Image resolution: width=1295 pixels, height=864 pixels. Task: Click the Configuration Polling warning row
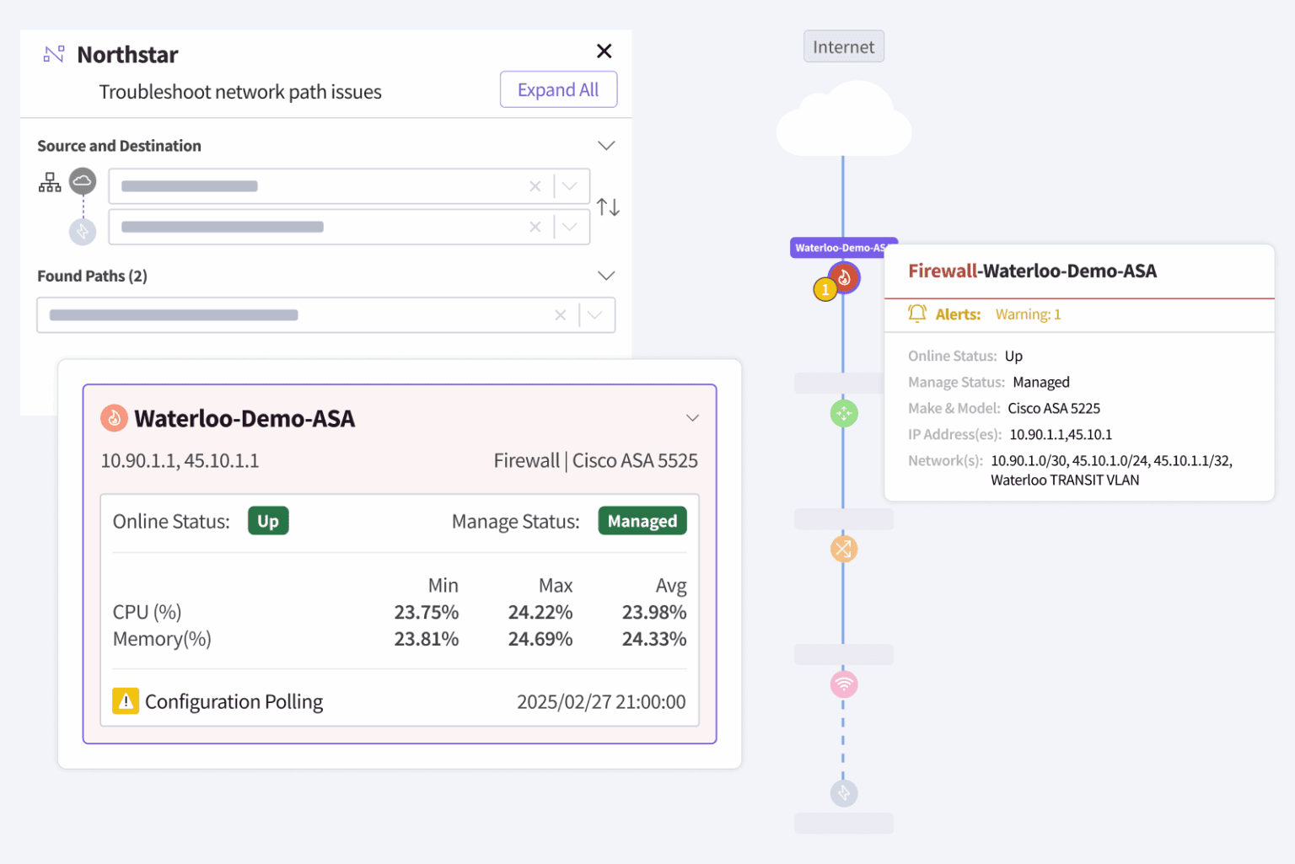[x=234, y=701]
